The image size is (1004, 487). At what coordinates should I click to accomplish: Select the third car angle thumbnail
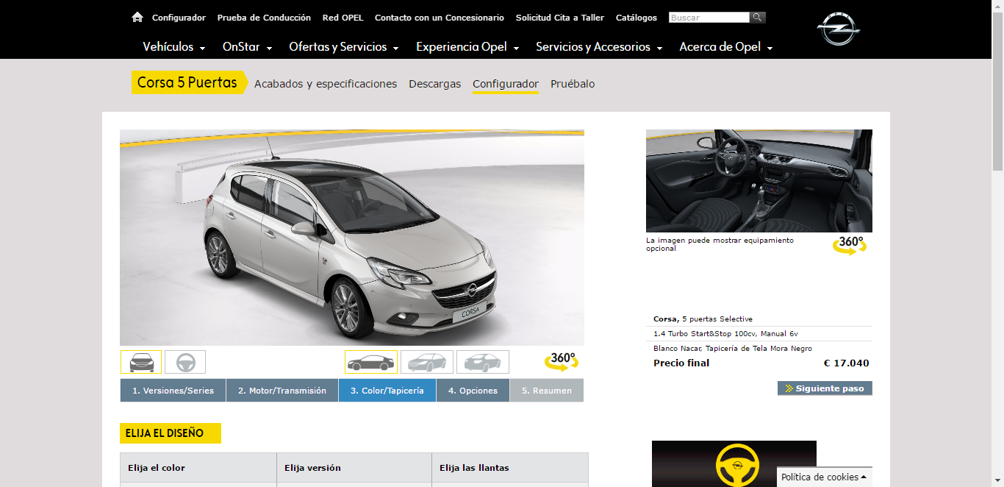pyautogui.click(x=483, y=362)
